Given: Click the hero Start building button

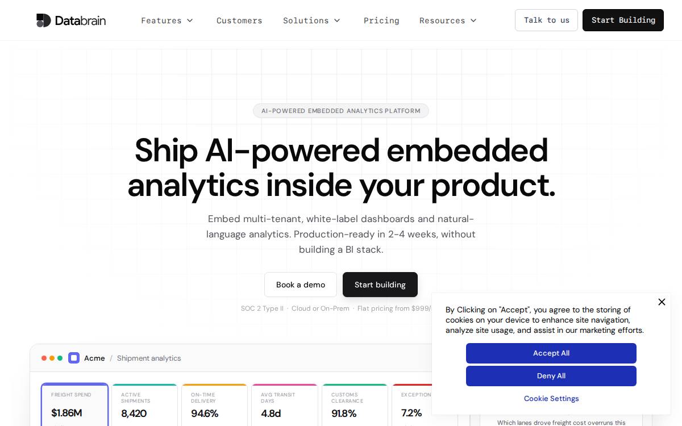Looking at the screenshot, I should [380, 285].
